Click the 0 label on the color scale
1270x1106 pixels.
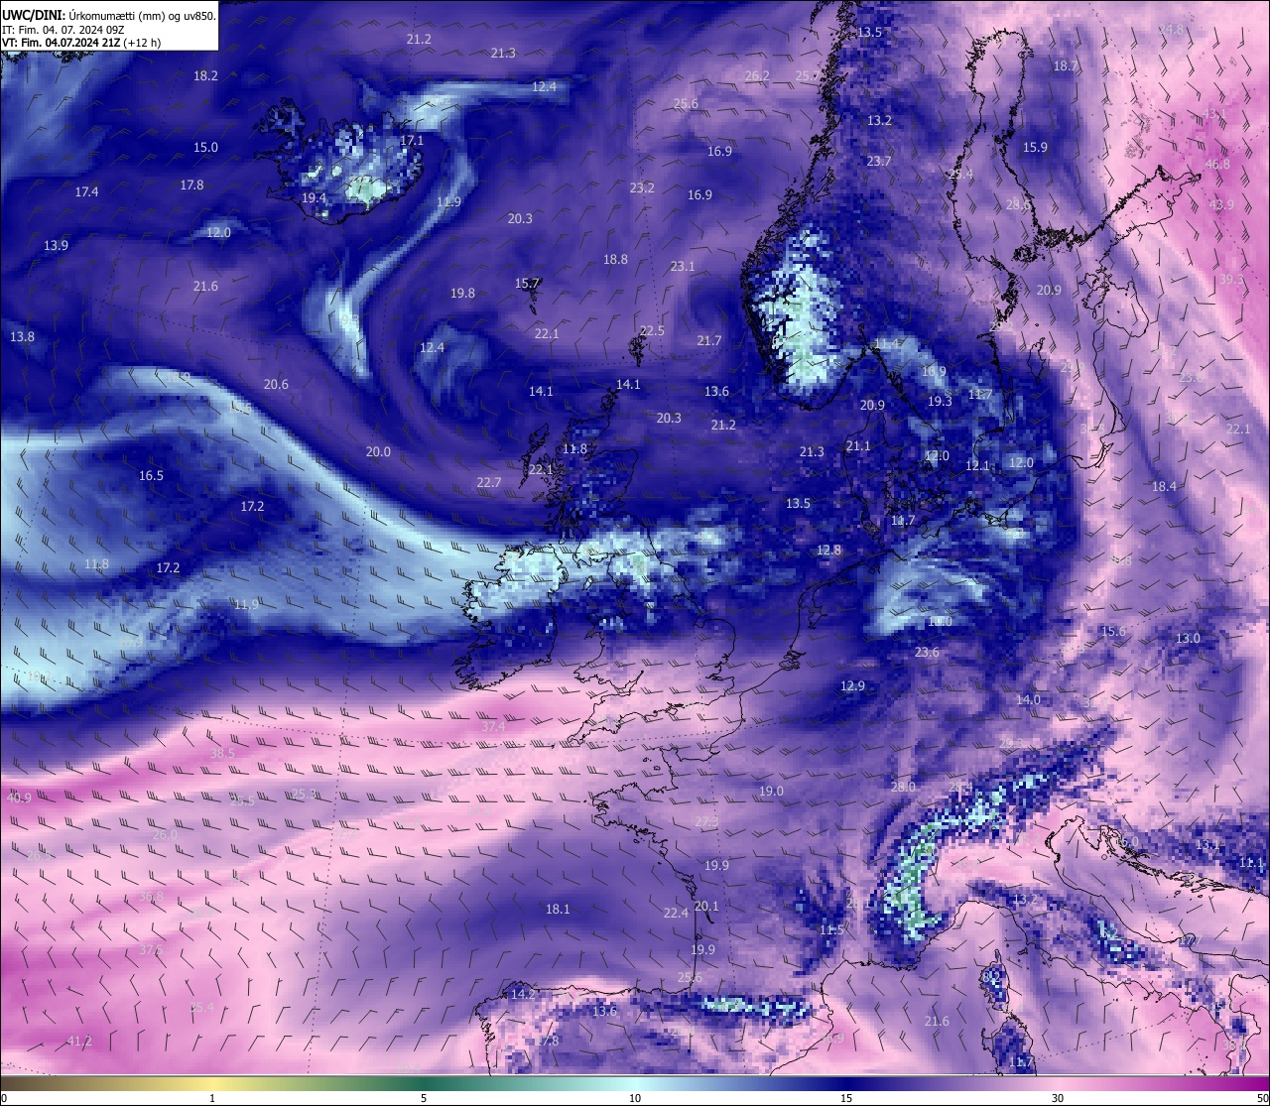pos(3,1098)
